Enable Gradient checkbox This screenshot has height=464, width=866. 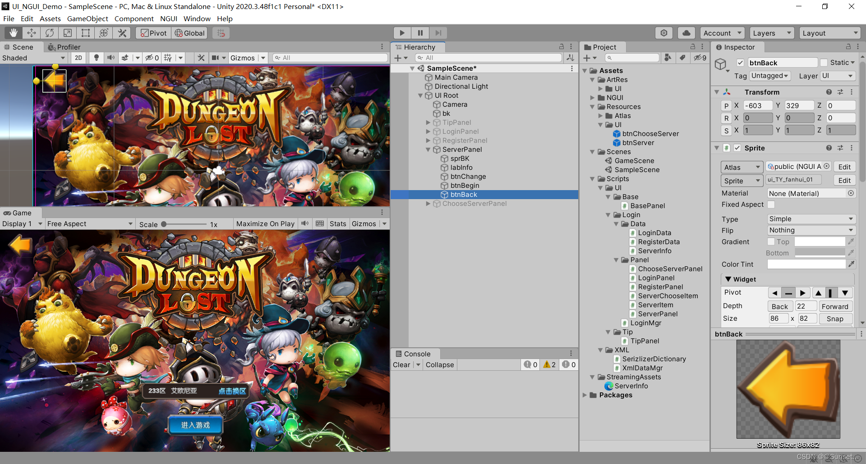tap(771, 242)
